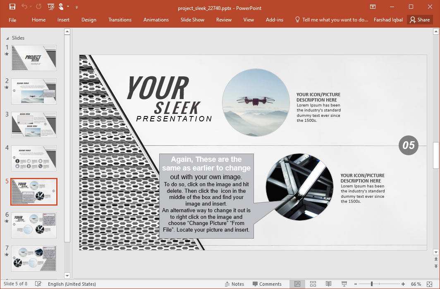Start slideshow from beginning via toolbar icon
Screen dimensions: 440x289
click(x=50, y=7)
